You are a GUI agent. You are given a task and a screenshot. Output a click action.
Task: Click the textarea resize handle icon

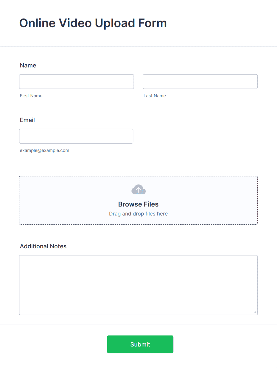click(x=255, y=312)
